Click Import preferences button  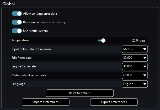point(45,102)
